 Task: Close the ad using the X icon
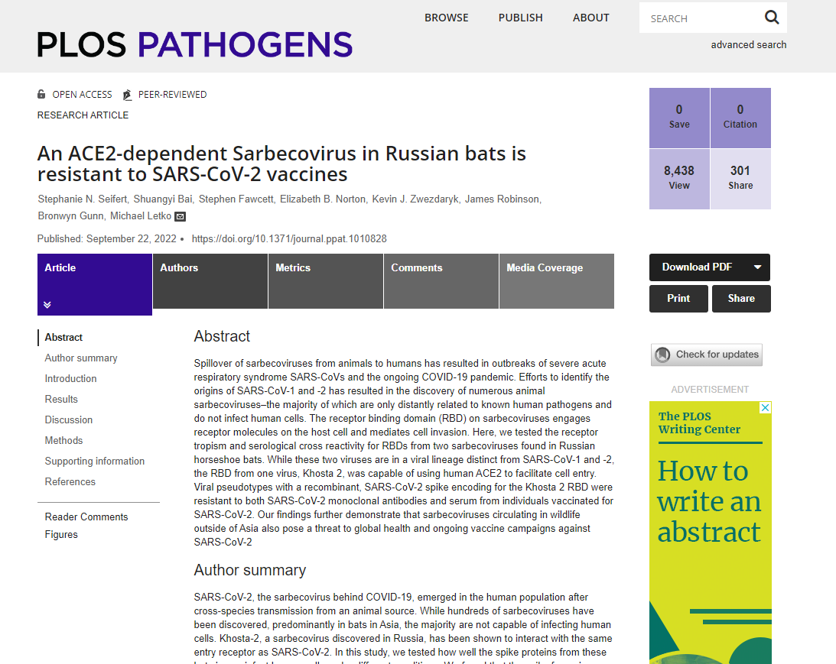[764, 408]
